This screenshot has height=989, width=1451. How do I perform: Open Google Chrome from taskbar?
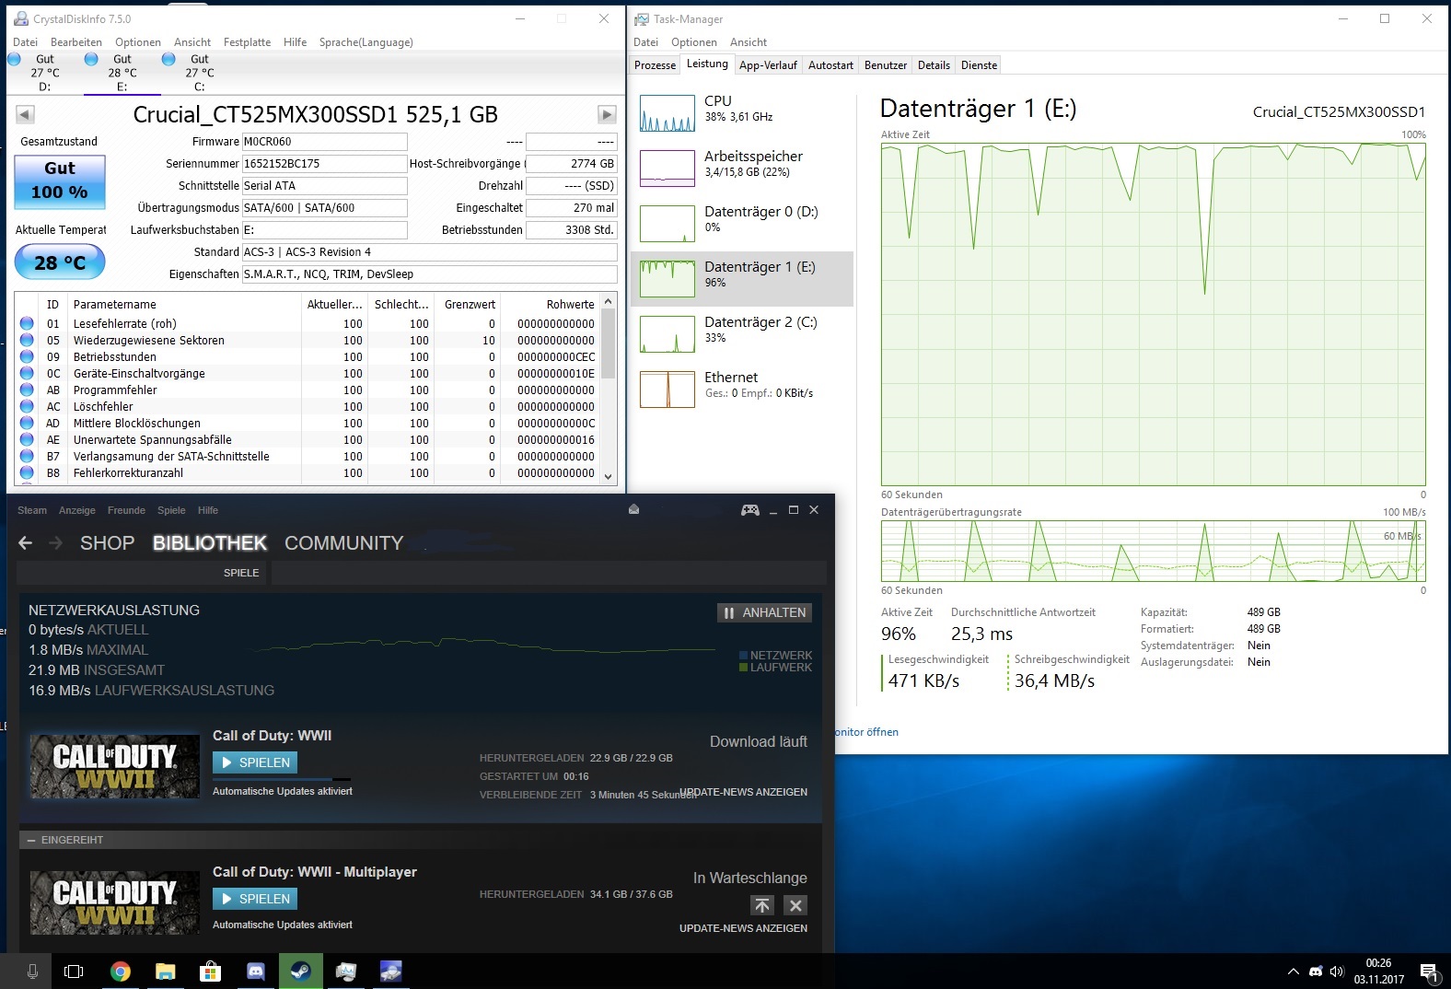[x=120, y=972]
